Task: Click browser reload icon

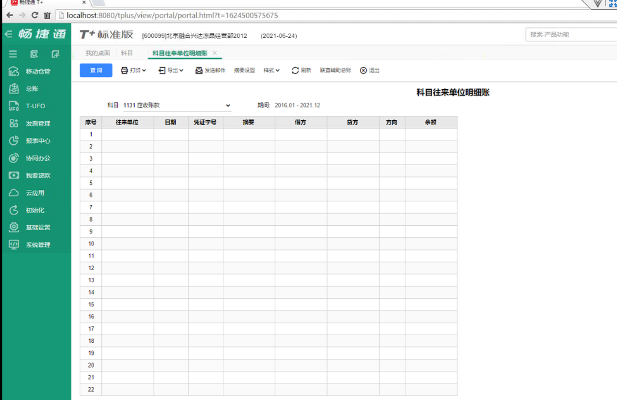Action: point(34,15)
